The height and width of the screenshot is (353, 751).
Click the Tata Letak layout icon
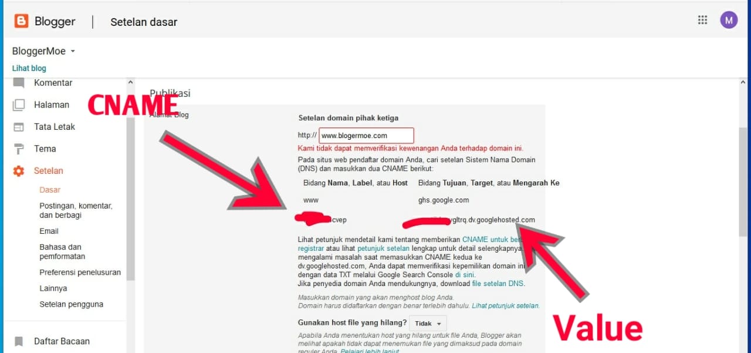(19, 127)
